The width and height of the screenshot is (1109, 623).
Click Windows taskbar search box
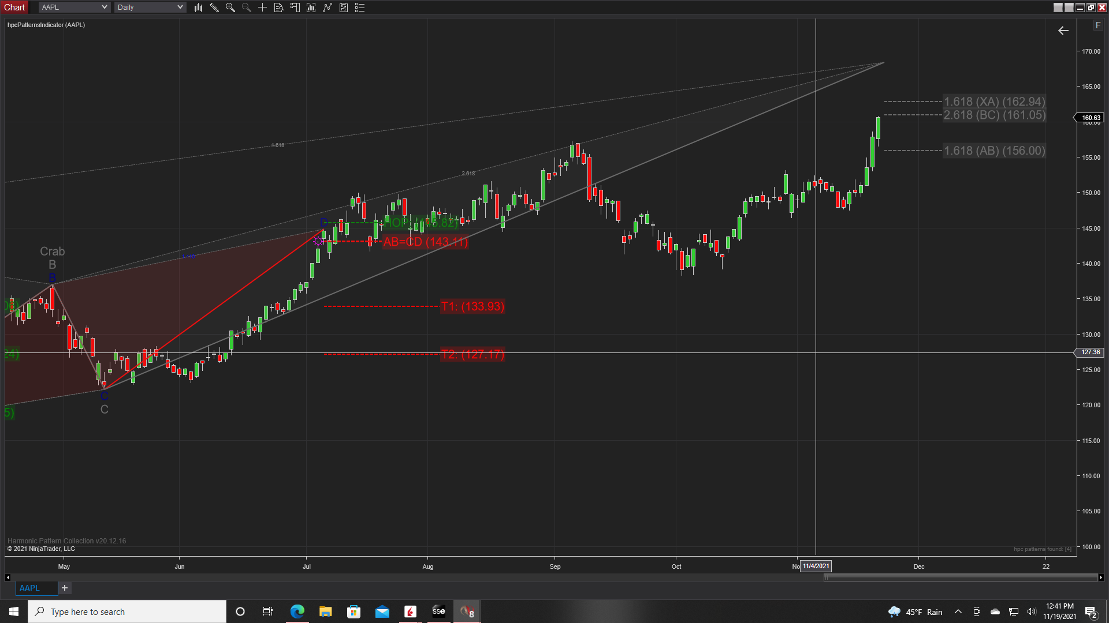tap(127, 611)
